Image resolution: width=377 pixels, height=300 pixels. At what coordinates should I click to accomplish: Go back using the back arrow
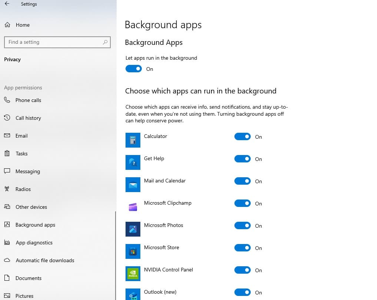(7, 4)
